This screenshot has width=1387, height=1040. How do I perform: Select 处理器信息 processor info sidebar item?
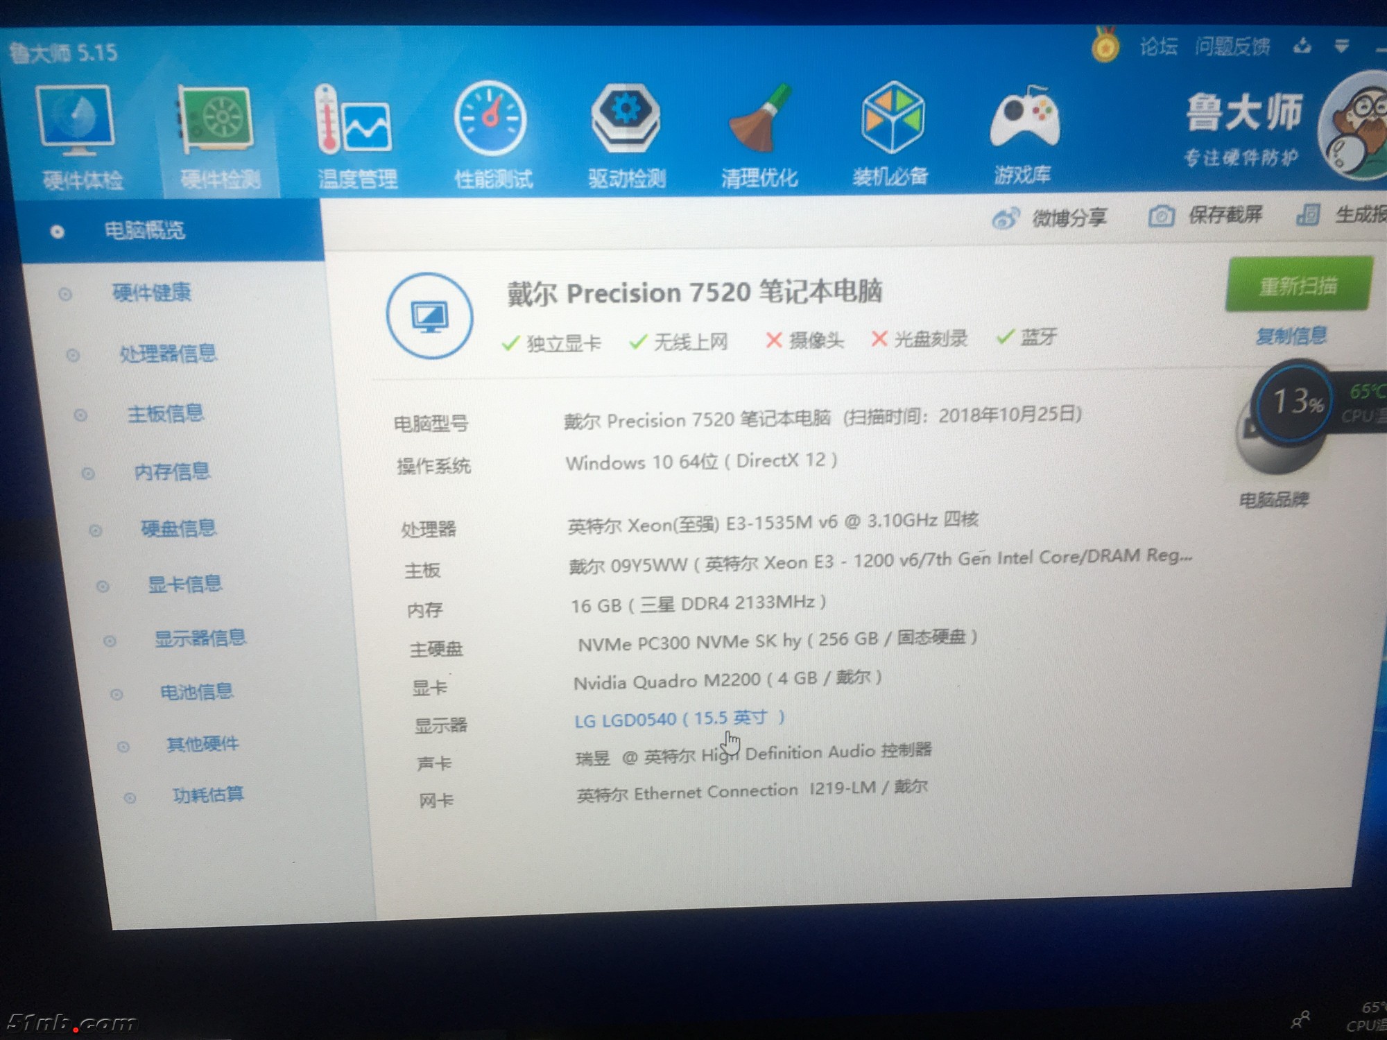click(x=168, y=354)
